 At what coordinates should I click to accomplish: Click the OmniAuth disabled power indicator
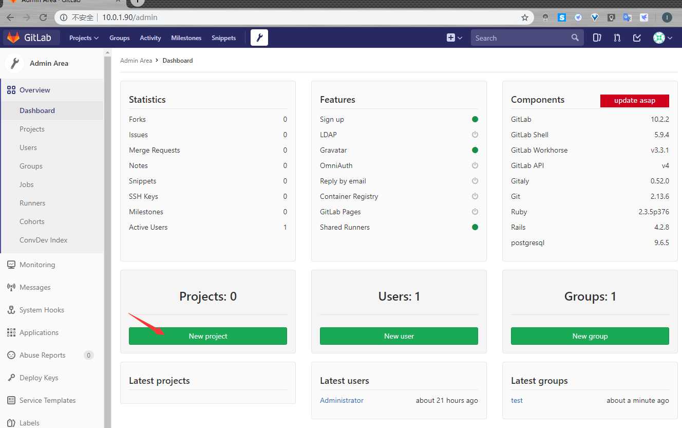click(475, 165)
